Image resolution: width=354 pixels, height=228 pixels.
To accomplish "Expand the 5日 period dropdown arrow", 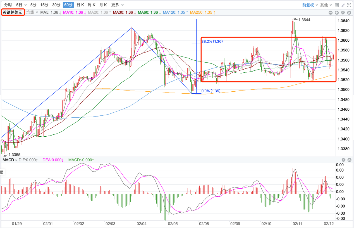I will coord(26,5).
